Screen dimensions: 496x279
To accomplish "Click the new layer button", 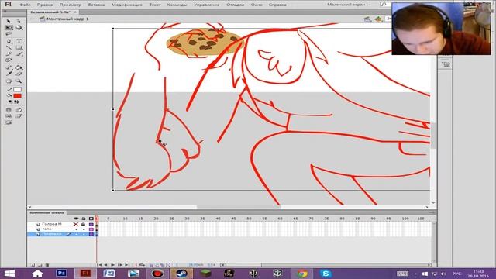I will 33,265.
